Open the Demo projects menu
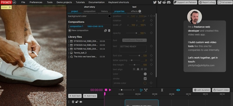 click(64, 2)
